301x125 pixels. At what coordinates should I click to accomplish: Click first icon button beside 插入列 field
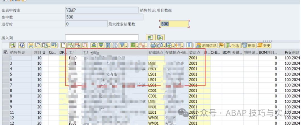(150, 38)
